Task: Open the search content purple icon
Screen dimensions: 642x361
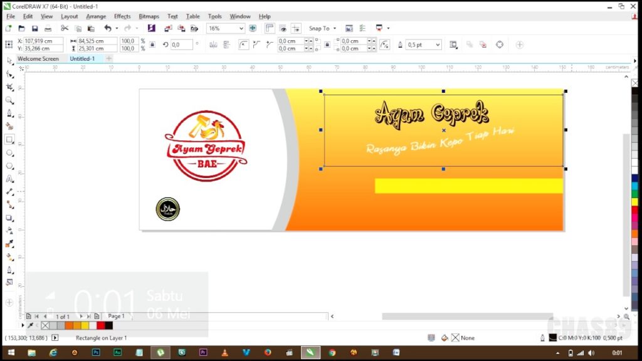Action: [152, 28]
